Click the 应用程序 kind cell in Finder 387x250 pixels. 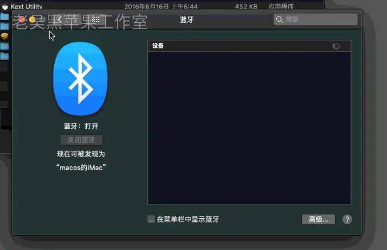(281, 7)
